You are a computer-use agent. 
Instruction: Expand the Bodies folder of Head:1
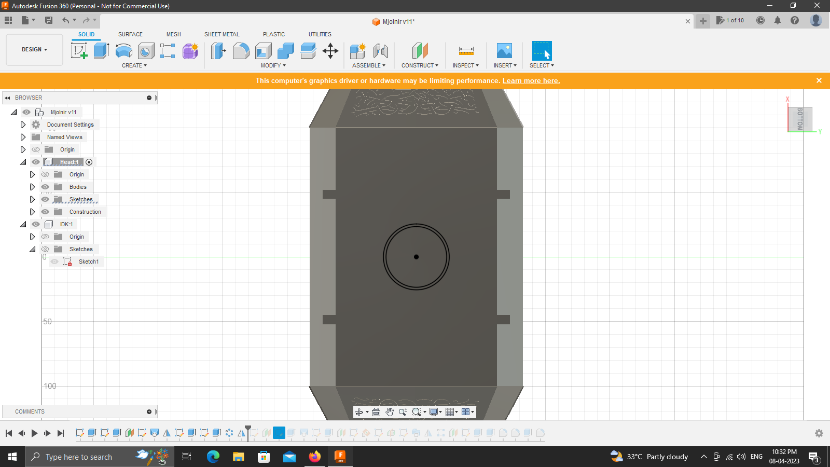(x=32, y=186)
